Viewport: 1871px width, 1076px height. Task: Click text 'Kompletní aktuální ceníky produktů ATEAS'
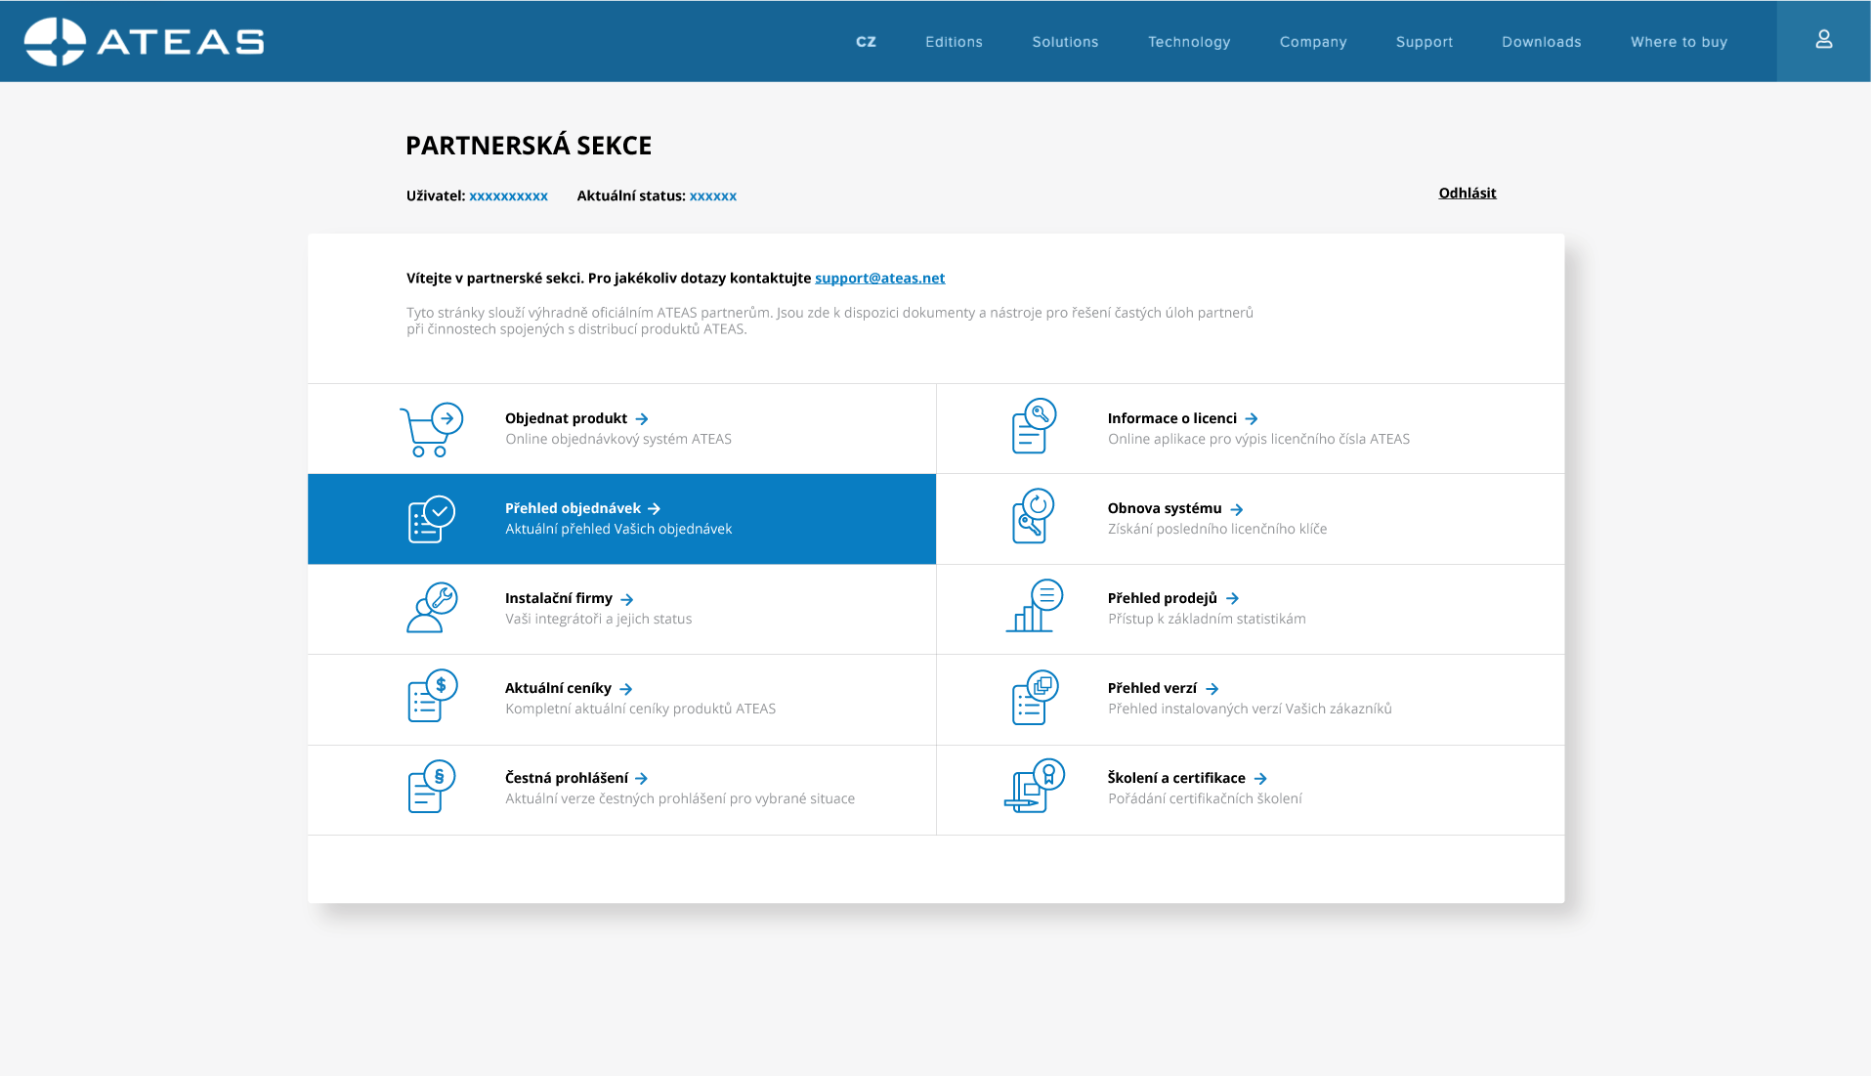640,709
